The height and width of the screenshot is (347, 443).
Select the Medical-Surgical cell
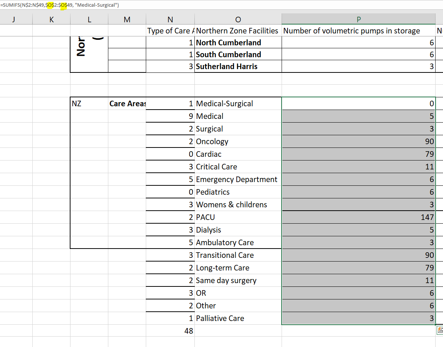click(x=238, y=104)
